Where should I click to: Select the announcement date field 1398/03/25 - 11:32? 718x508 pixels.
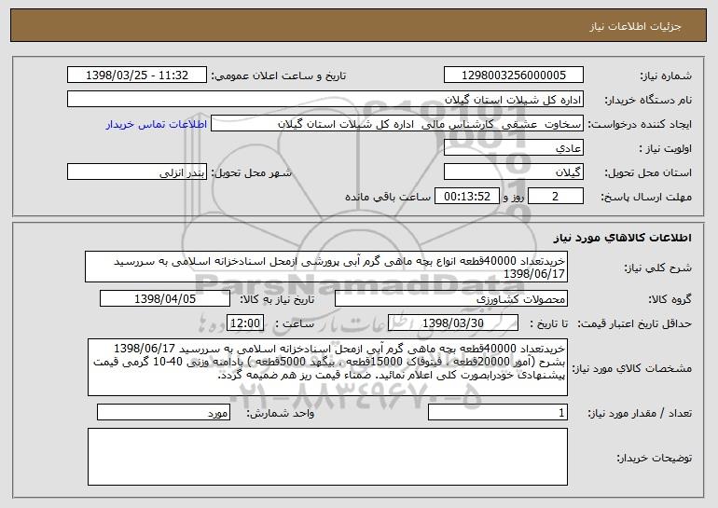[x=137, y=75]
